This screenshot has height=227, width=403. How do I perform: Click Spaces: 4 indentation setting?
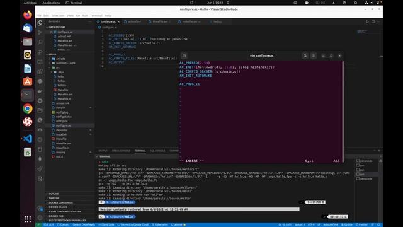tap(300, 224)
